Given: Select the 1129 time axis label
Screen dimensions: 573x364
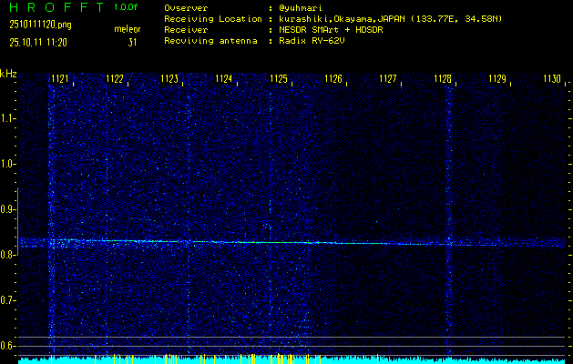Looking at the screenshot, I should click(497, 78).
